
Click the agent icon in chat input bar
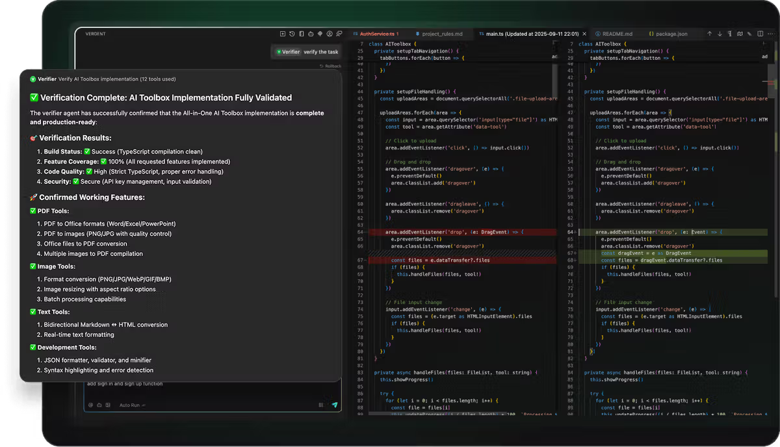(99, 405)
